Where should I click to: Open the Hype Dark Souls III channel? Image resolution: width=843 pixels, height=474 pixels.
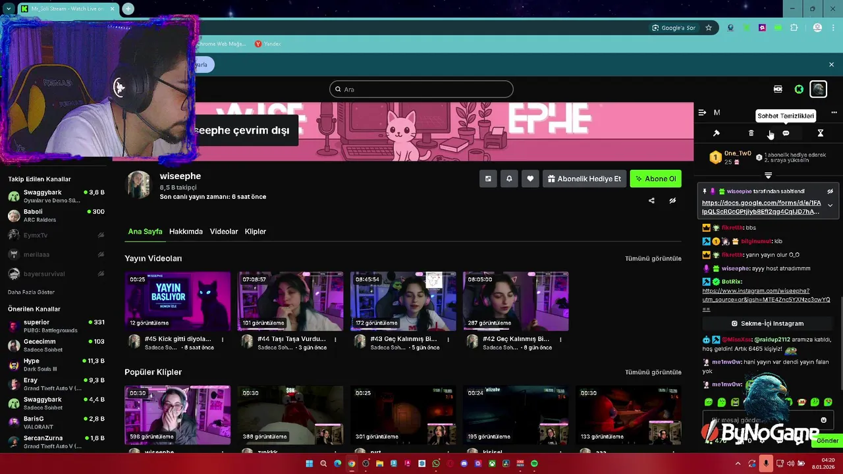pos(56,365)
